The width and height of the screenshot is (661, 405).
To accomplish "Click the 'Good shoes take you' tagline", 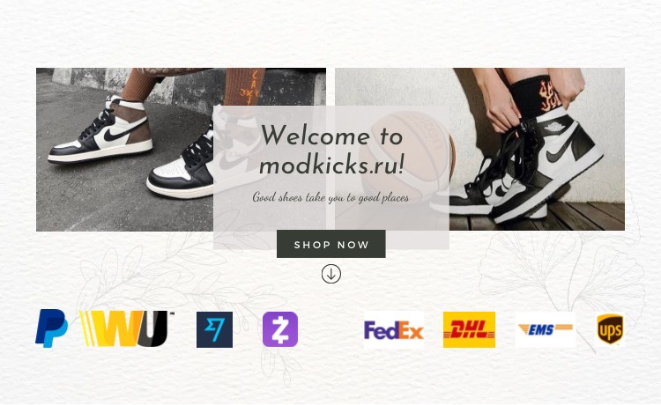I will (330, 197).
